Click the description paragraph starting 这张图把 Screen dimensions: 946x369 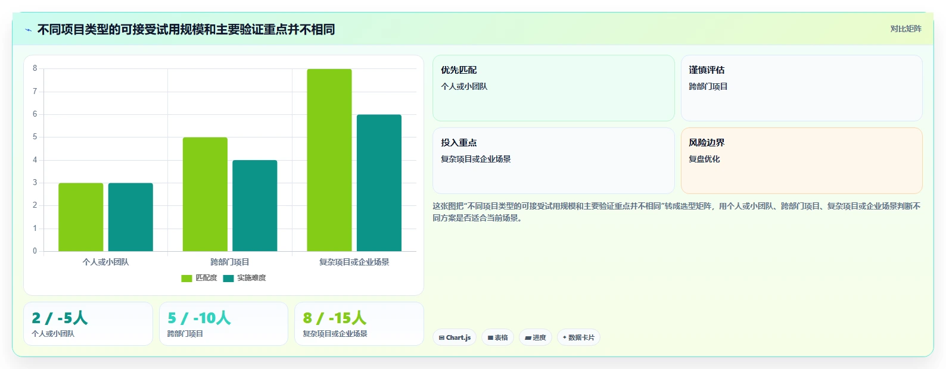(x=677, y=212)
